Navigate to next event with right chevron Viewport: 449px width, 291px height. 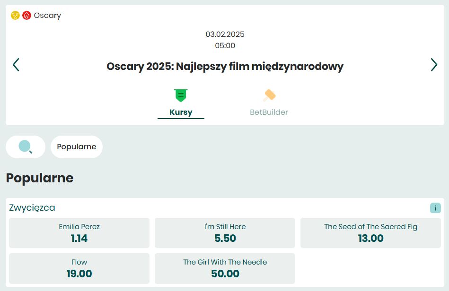[x=433, y=65]
